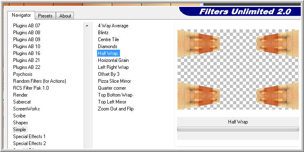
Task: Select the Quarter corner filter
Action: (x=112, y=88)
